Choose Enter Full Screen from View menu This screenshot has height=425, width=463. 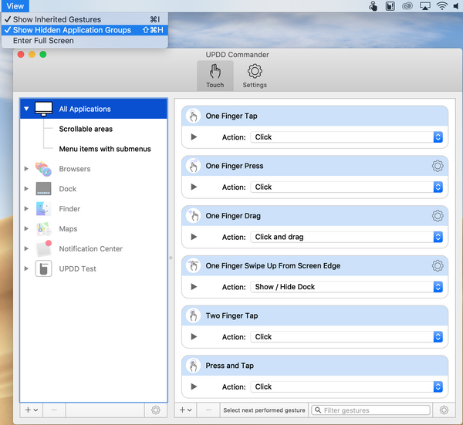[43, 41]
